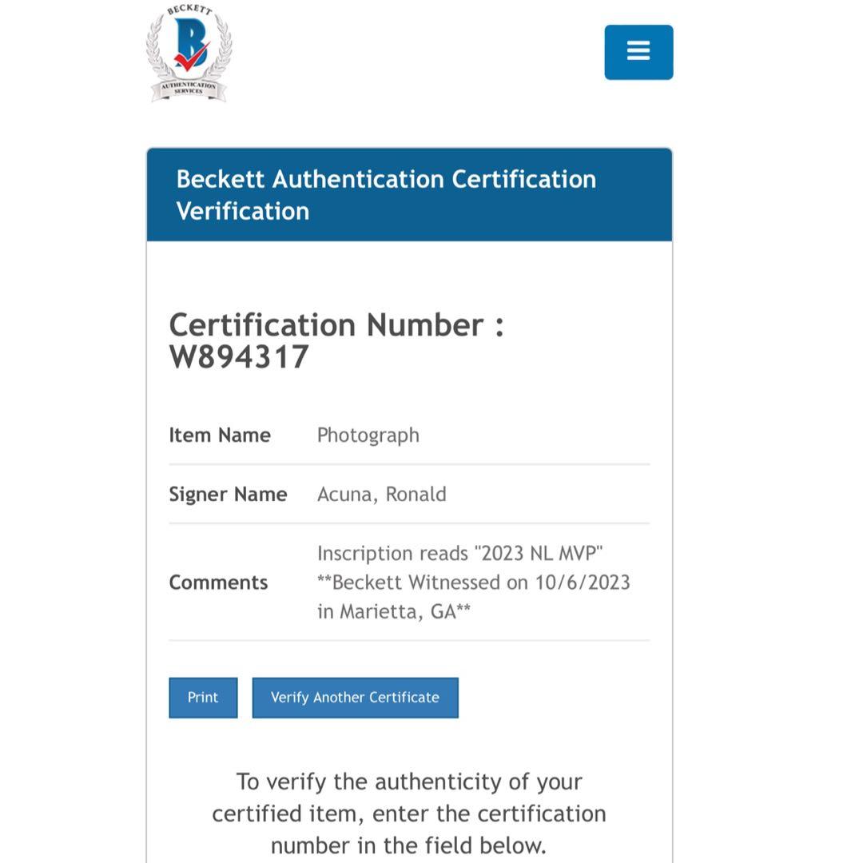Click "number in the field below" line
Viewport: 863px width, 863px height.
coord(408,845)
